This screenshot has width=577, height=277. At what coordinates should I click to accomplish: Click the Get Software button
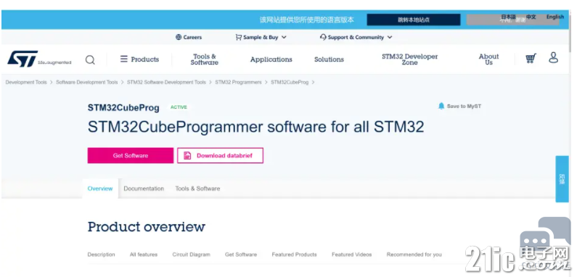tap(130, 156)
